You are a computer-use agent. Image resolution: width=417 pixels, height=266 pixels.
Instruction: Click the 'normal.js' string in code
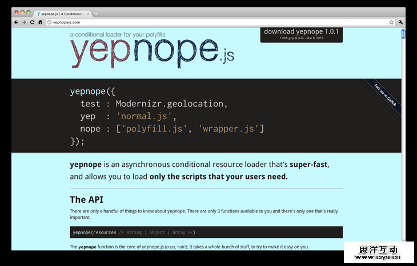(144, 116)
